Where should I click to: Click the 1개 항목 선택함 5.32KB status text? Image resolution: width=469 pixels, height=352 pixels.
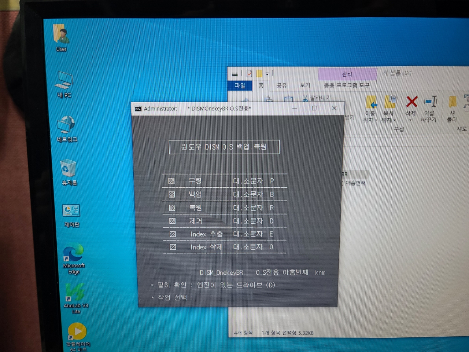pyautogui.click(x=288, y=333)
